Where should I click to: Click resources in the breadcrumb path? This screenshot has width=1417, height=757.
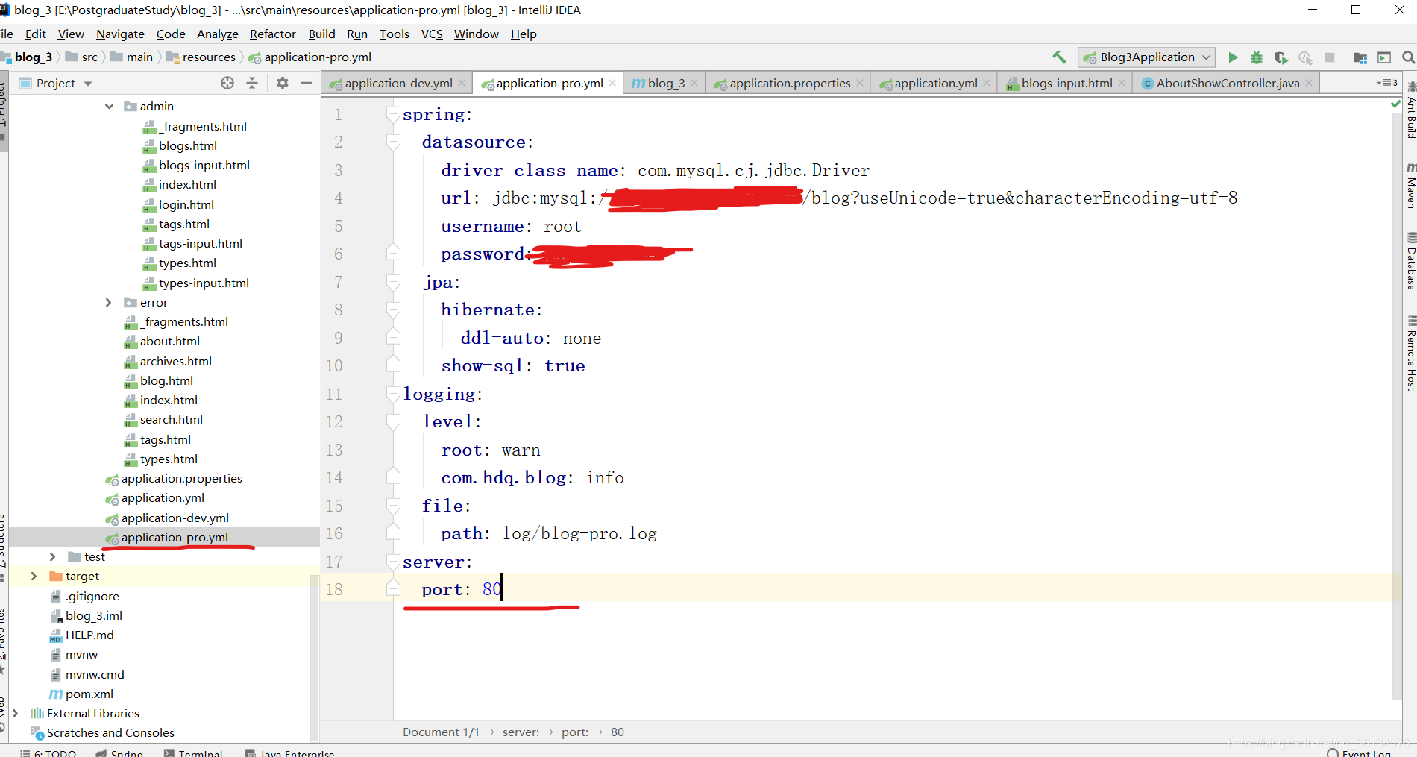pyautogui.click(x=201, y=57)
